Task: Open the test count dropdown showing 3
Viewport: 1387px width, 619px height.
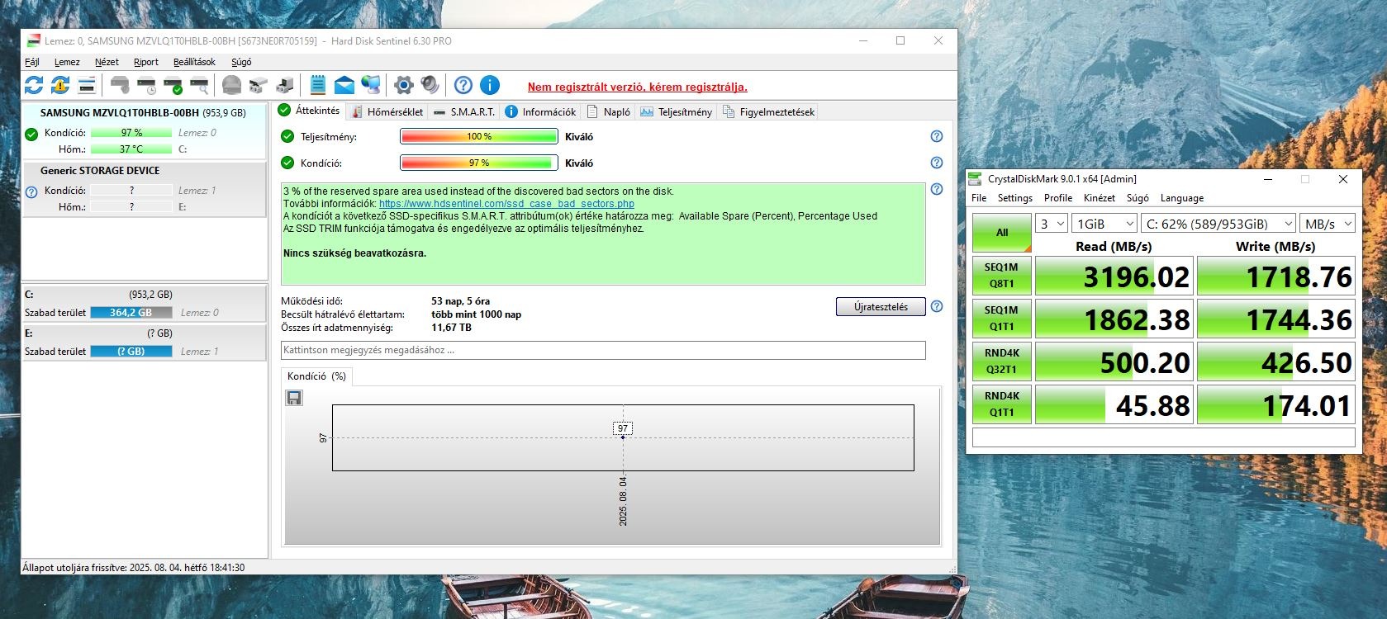Action: [1052, 224]
